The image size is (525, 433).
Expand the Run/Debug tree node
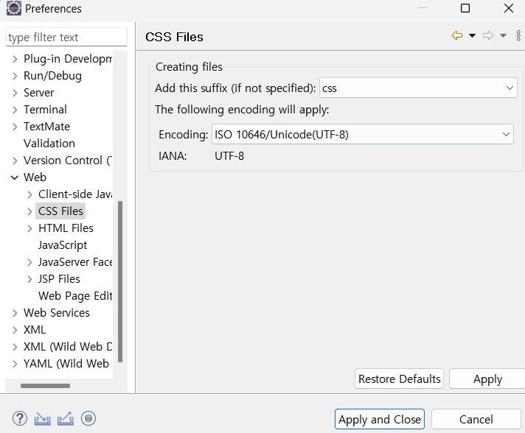(x=15, y=76)
